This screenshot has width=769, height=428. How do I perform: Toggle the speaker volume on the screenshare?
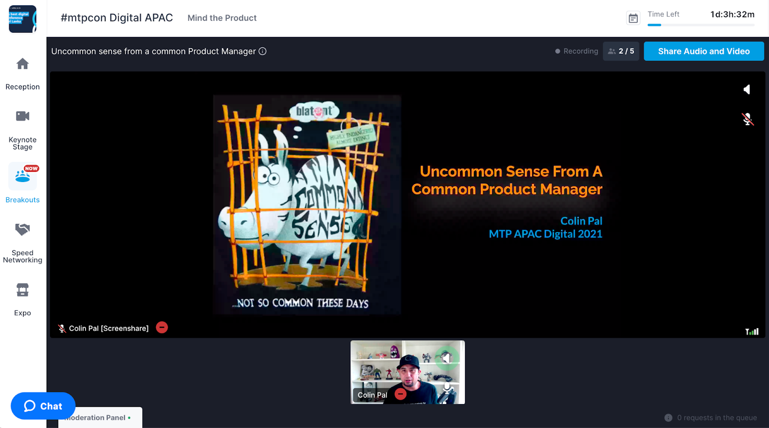[747, 89]
